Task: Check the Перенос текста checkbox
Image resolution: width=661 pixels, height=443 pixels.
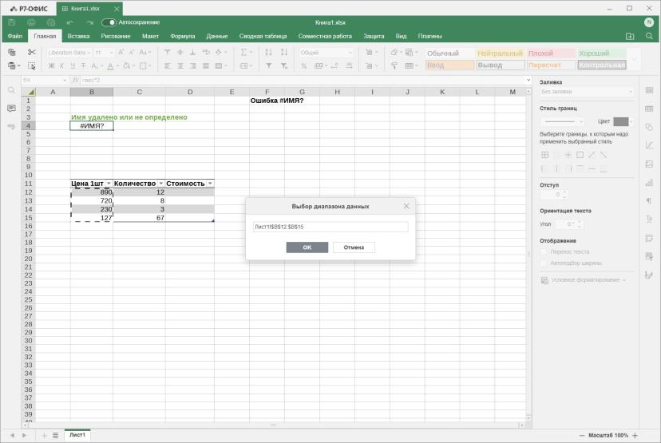Action: click(x=544, y=251)
